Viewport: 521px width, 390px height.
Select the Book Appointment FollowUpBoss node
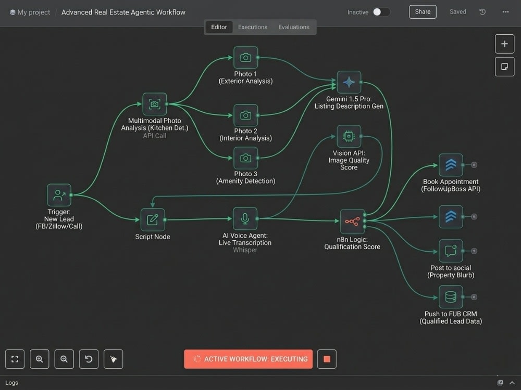[x=451, y=165]
